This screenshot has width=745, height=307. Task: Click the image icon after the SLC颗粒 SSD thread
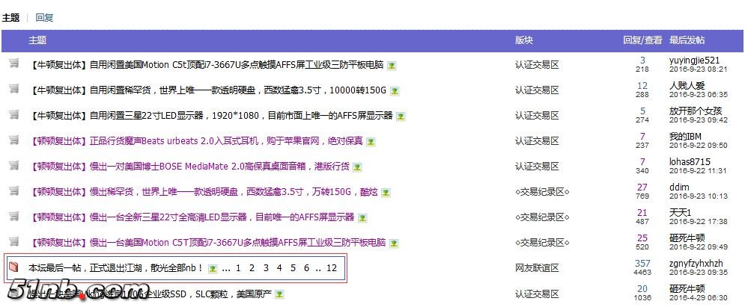tap(280, 294)
